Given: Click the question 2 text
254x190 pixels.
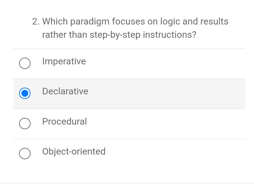Looking at the screenshot, I should click(x=135, y=28).
